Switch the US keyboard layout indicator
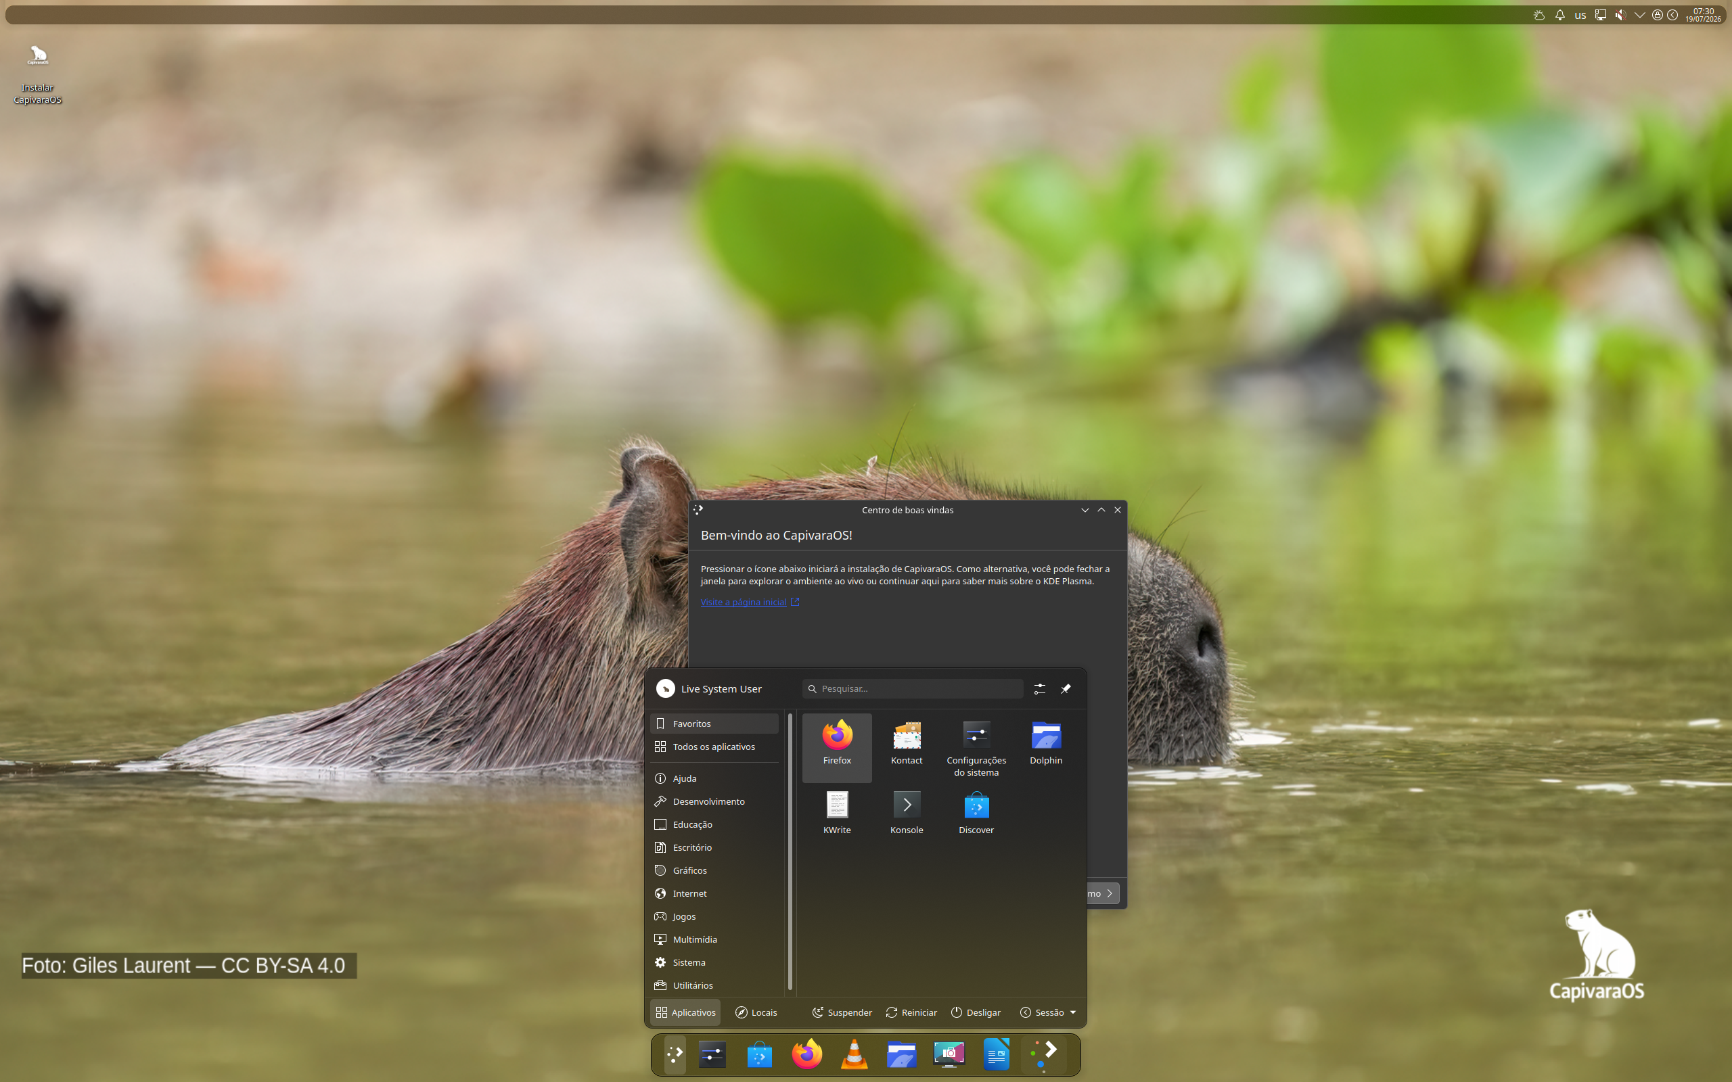Image resolution: width=1732 pixels, height=1082 pixels. click(1580, 15)
